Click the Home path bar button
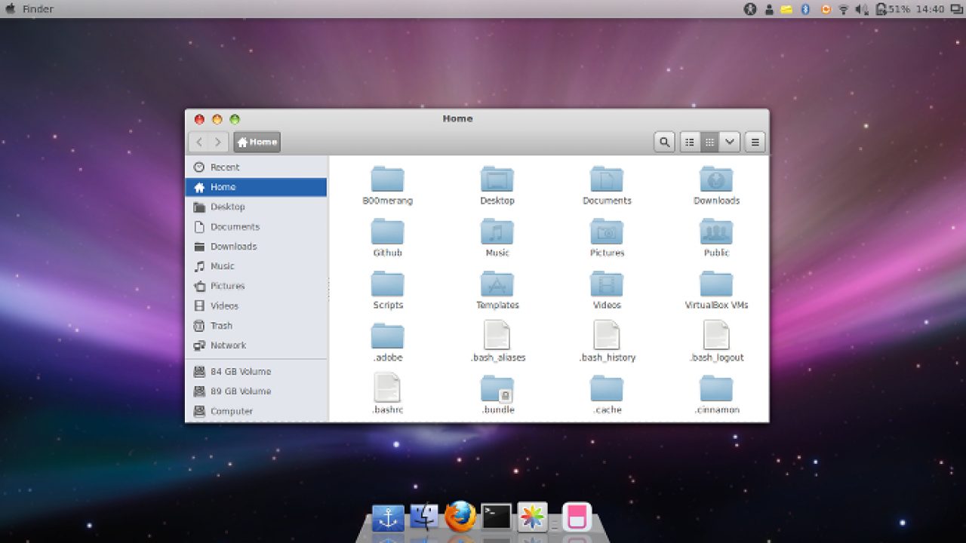The width and height of the screenshot is (966, 543). 257,142
